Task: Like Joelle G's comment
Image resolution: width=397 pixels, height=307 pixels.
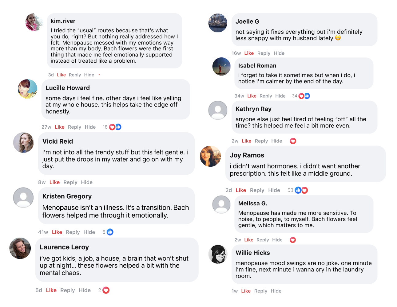Action: (249, 53)
